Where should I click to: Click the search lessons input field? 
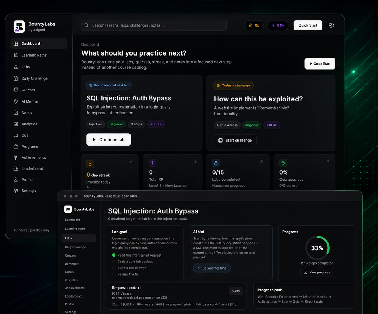click(153, 25)
